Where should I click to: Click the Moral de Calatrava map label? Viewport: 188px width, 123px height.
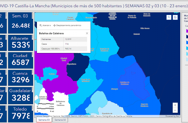pyautogui.click(x=144, y=105)
